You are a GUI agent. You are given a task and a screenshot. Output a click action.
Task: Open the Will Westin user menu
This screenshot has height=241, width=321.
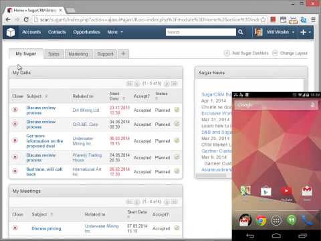[275, 32]
